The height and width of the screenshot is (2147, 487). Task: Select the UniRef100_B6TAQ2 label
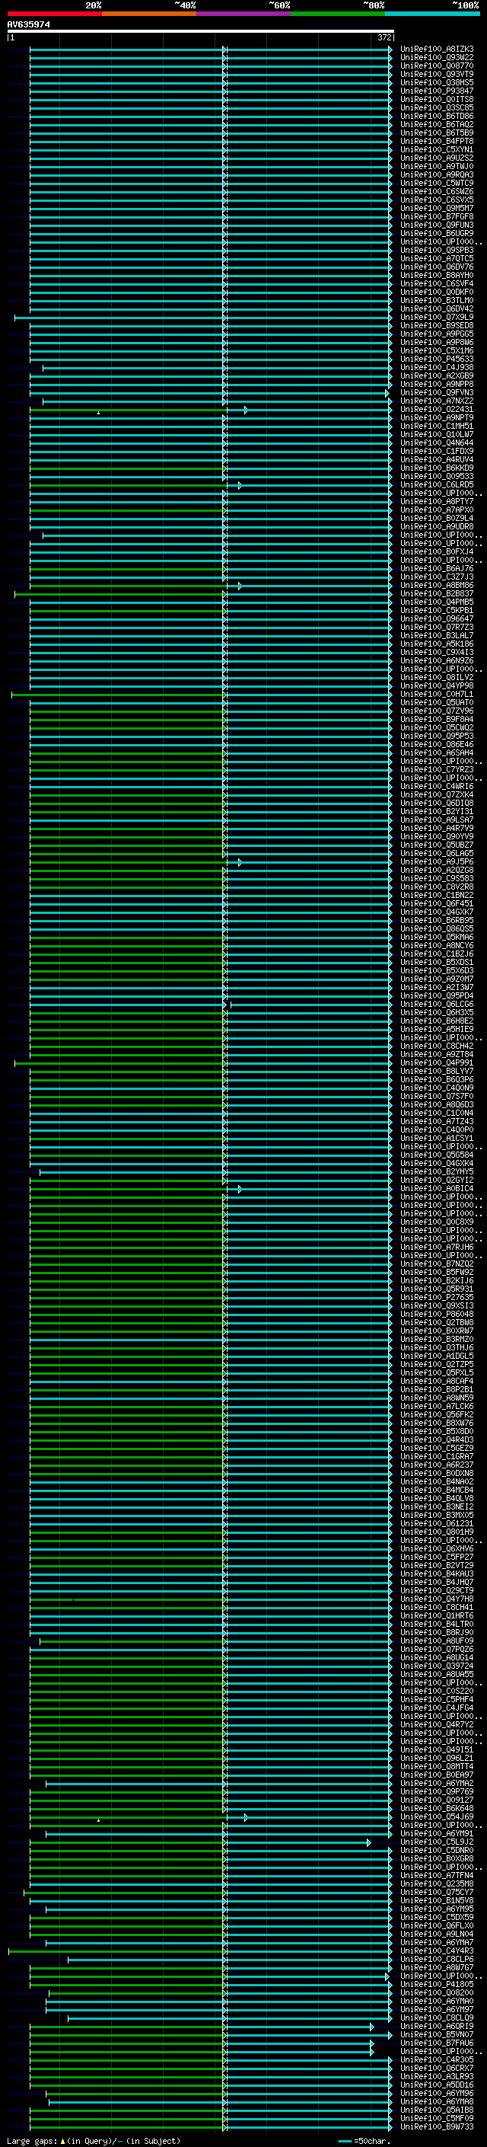click(x=437, y=124)
